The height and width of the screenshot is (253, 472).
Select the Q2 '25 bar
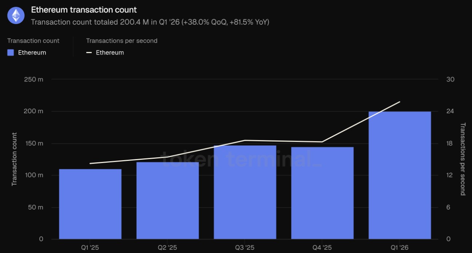pyautogui.click(x=168, y=201)
